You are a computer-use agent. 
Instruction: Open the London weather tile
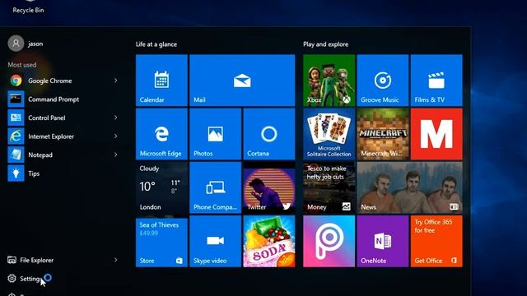161,187
